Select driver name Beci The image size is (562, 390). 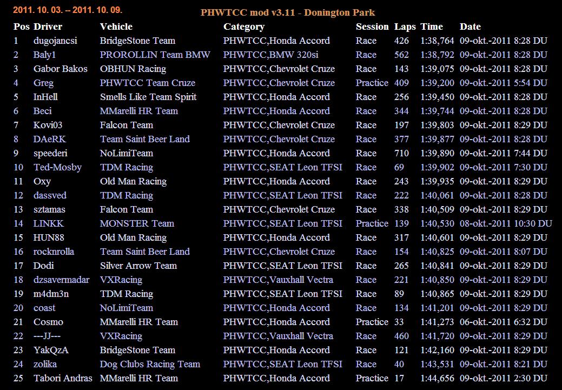point(42,111)
